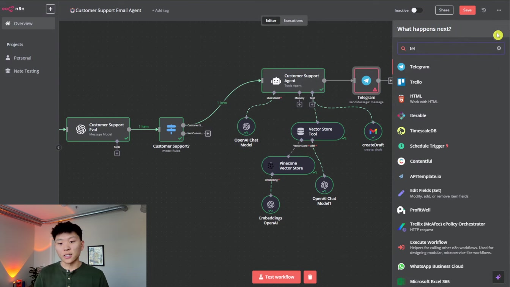Select the Trellix ePolicy Orchestrator node
Screen dimensions: 510x287
pos(451,227)
